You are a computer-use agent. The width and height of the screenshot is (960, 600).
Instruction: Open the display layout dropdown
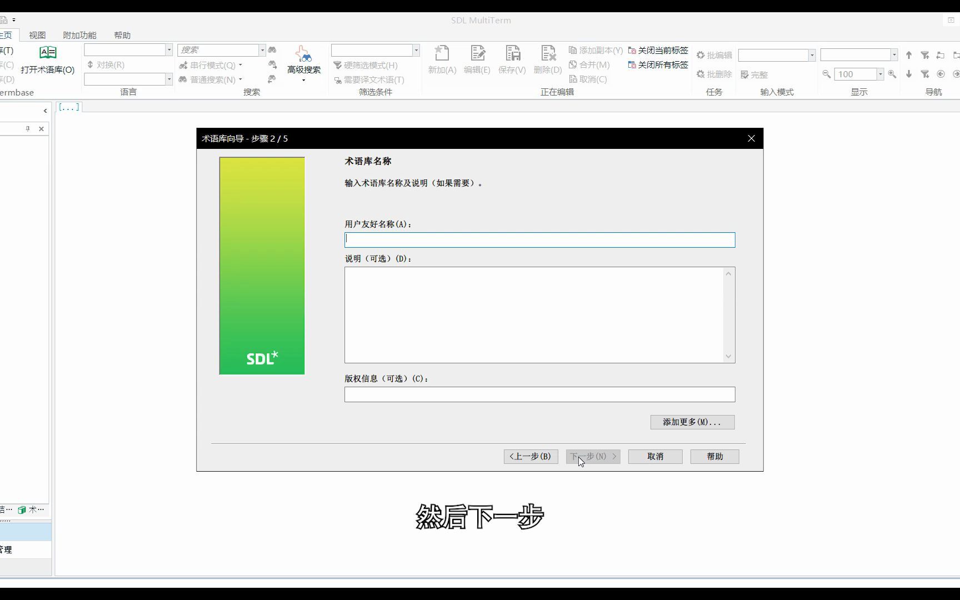click(x=894, y=55)
